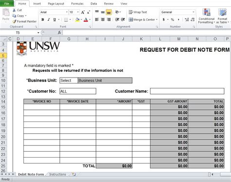Open the Instructions sheet tab
Screen dimensions: 231x182
(x=58, y=174)
